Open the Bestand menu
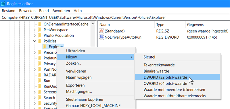Viewport: 230px width, 109px height. click(9, 11)
